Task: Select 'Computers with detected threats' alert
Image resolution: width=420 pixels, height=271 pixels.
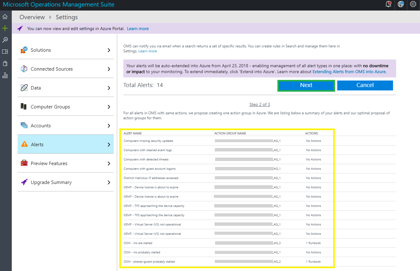Action: coord(146,160)
